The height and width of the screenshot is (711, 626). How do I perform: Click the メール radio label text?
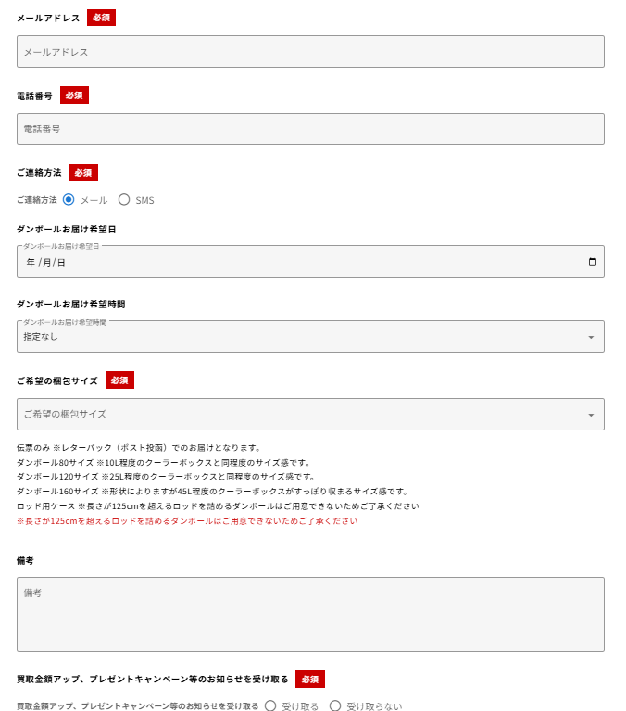(x=94, y=200)
